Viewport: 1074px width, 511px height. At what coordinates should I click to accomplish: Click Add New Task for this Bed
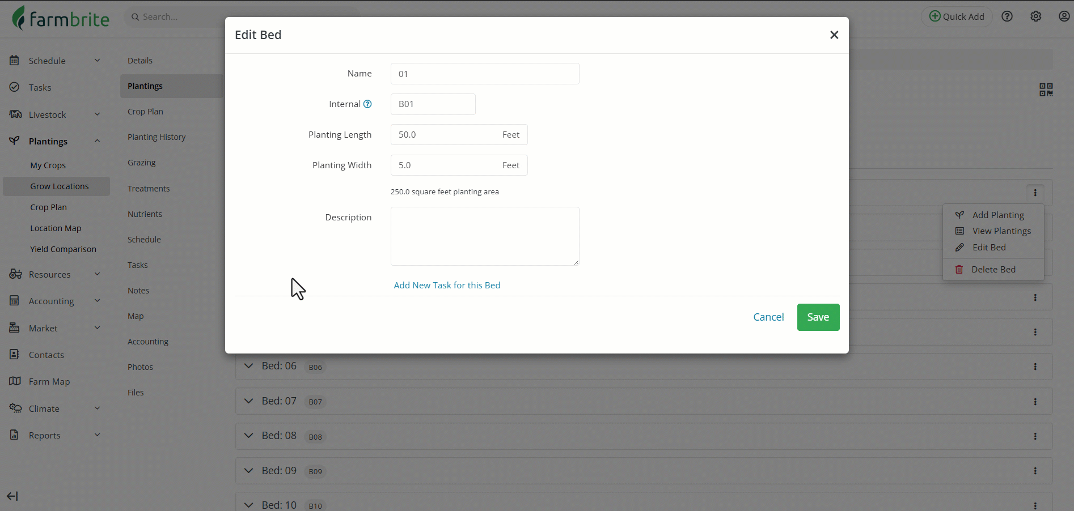(x=447, y=286)
